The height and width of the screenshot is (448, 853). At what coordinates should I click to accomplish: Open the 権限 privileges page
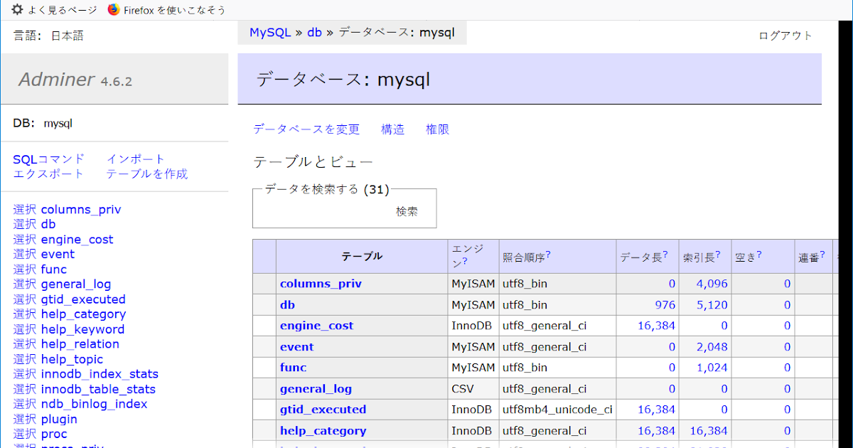point(437,129)
